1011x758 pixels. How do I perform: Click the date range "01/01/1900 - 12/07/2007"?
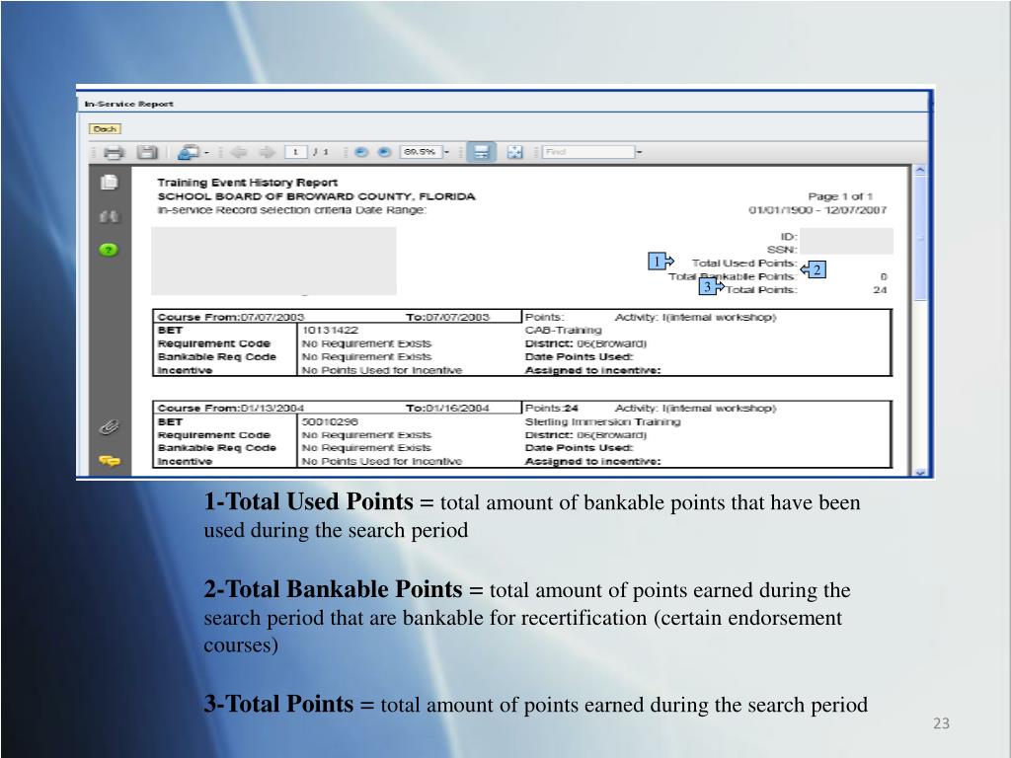click(x=817, y=210)
